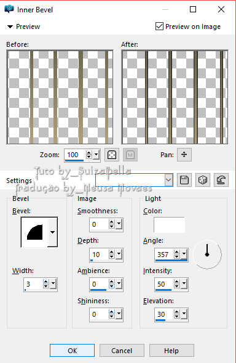Open the Light Color swatch
Image resolution: width=236 pixels, height=363 pixels.
coord(169,225)
